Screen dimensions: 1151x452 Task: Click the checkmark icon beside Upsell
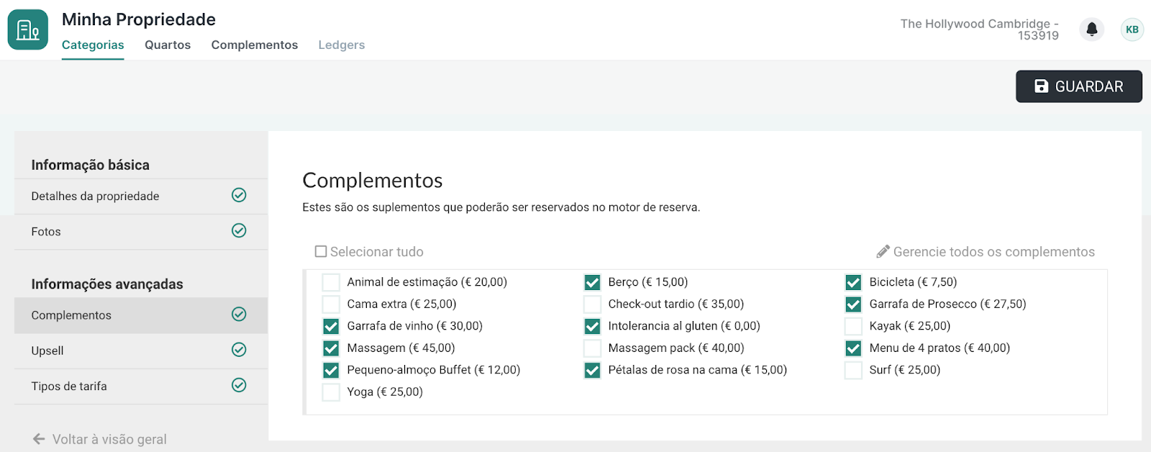[x=239, y=350]
